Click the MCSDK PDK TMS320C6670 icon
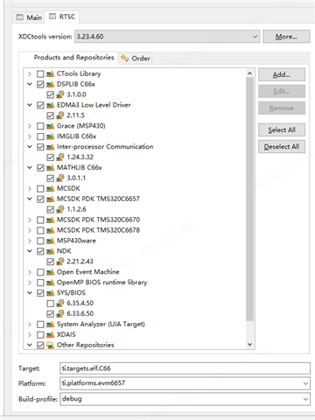This screenshot has height=420, width=315. 50,220
